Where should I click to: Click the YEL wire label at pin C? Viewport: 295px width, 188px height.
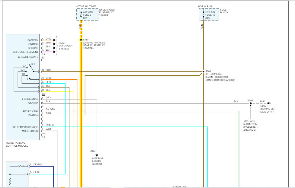[x=48, y=90]
